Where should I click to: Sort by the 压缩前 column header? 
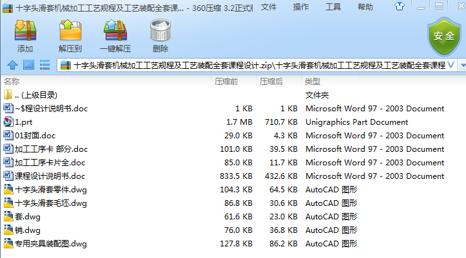tap(226, 81)
